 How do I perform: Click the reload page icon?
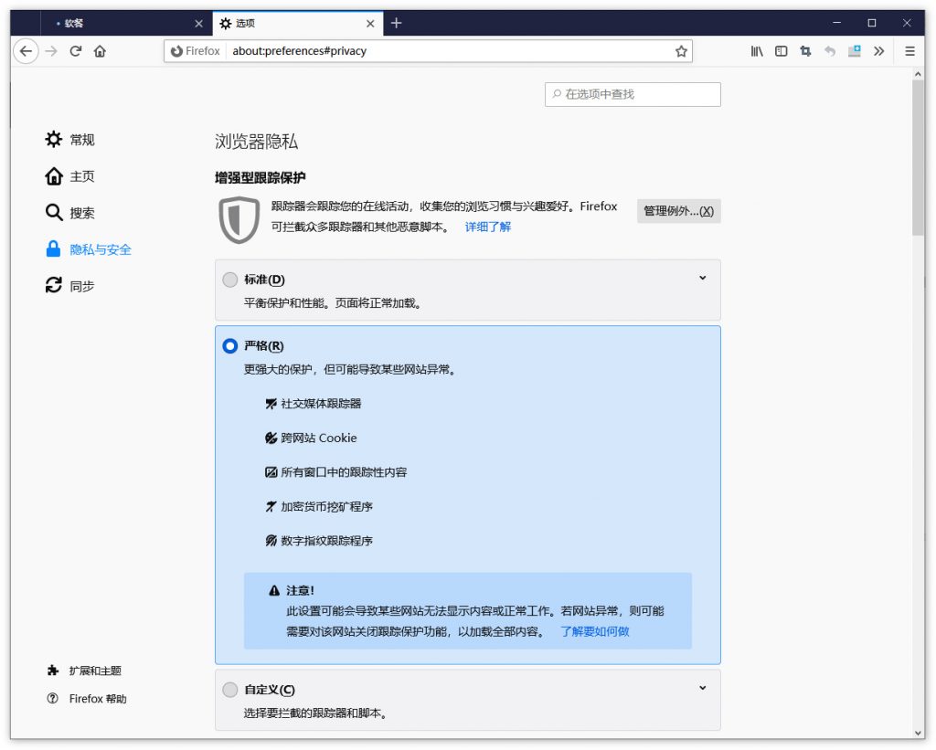(76, 51)
